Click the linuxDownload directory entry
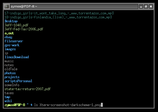This screenshot has height=112, width=158. coord(17,57)
